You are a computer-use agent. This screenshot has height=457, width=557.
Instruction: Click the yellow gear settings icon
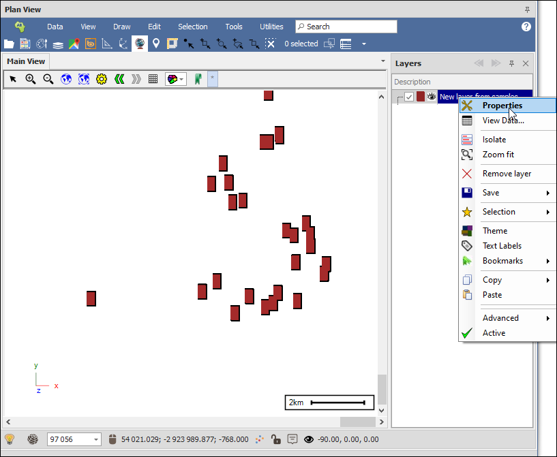(102, 79)
